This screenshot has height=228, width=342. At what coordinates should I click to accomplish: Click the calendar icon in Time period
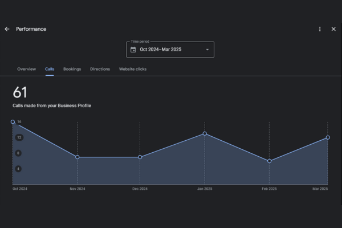133,50
